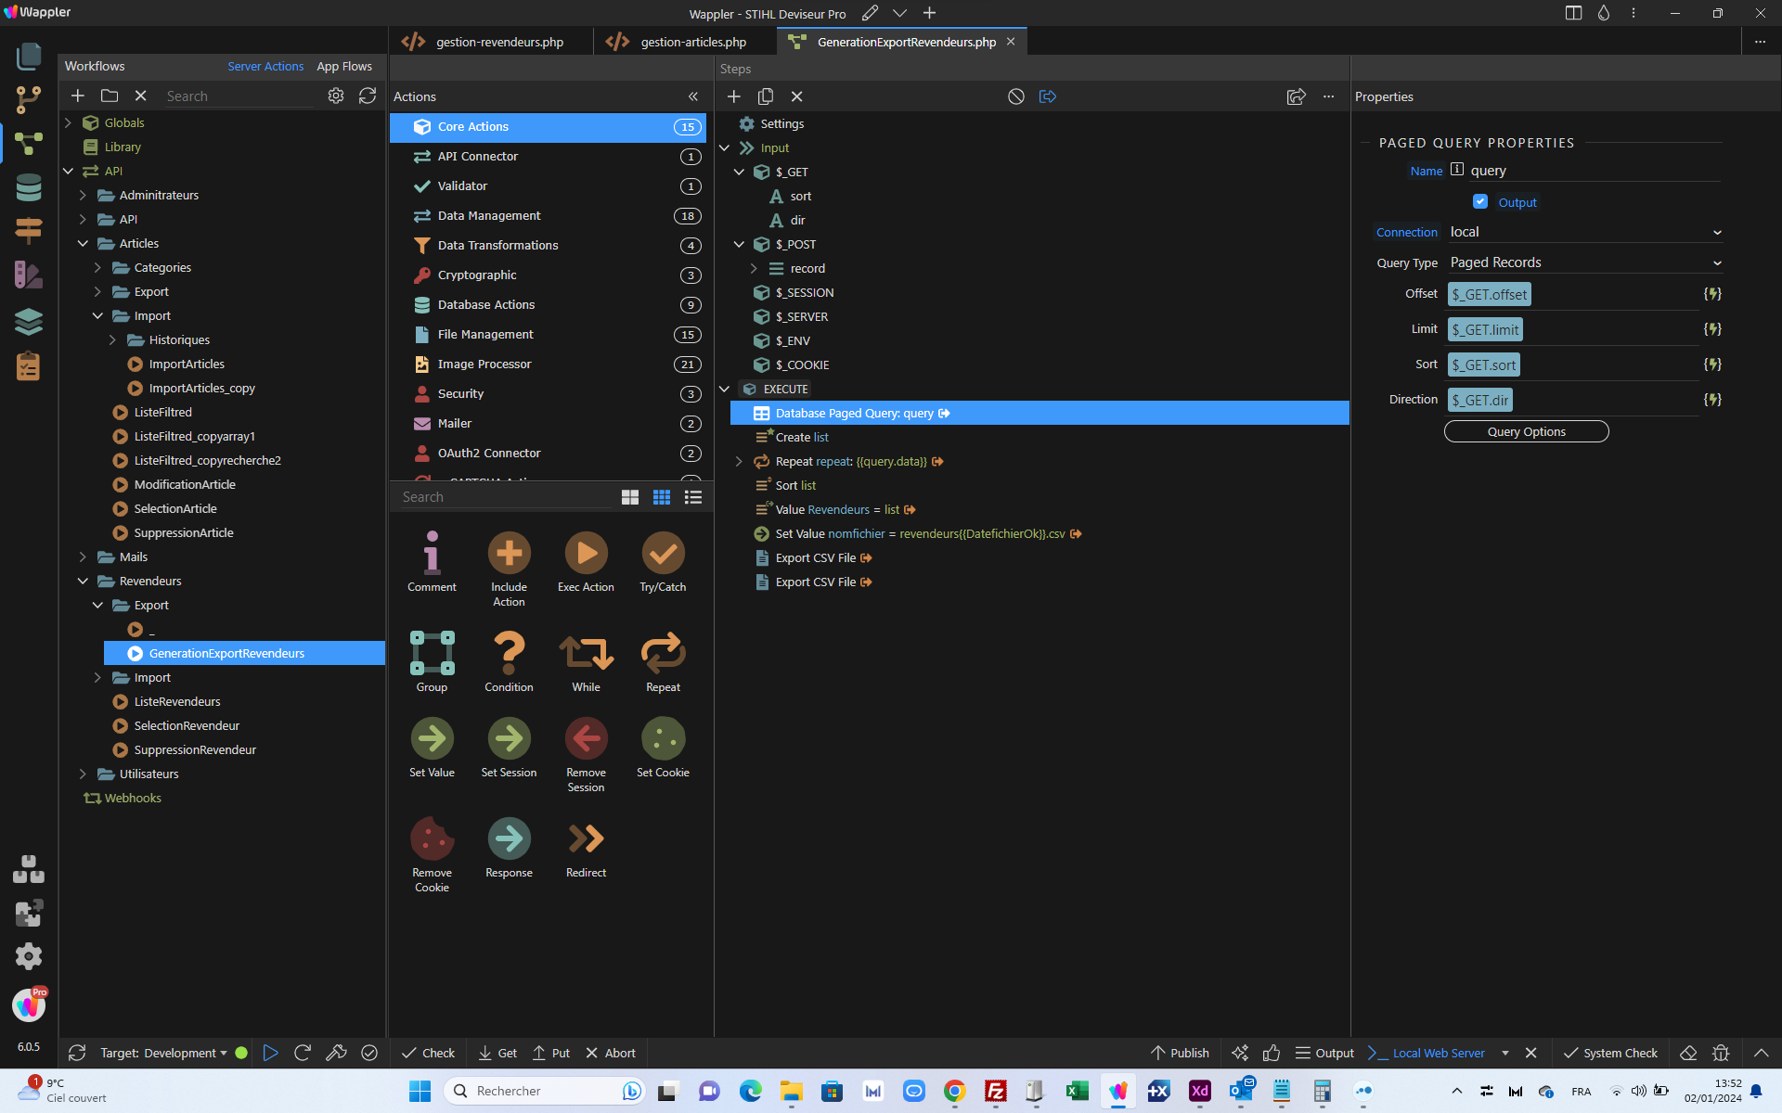Screen dimensions: 1782x1113
Task: Select the Try/Catch action icon
Action: [663, 554]
